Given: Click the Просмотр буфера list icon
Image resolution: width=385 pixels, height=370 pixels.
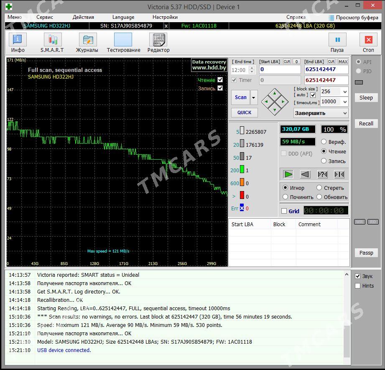Looking at the screenshot, I should (x=331, y=18).
